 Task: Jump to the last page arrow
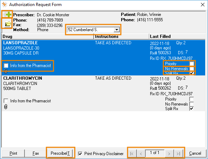point(179,153)
